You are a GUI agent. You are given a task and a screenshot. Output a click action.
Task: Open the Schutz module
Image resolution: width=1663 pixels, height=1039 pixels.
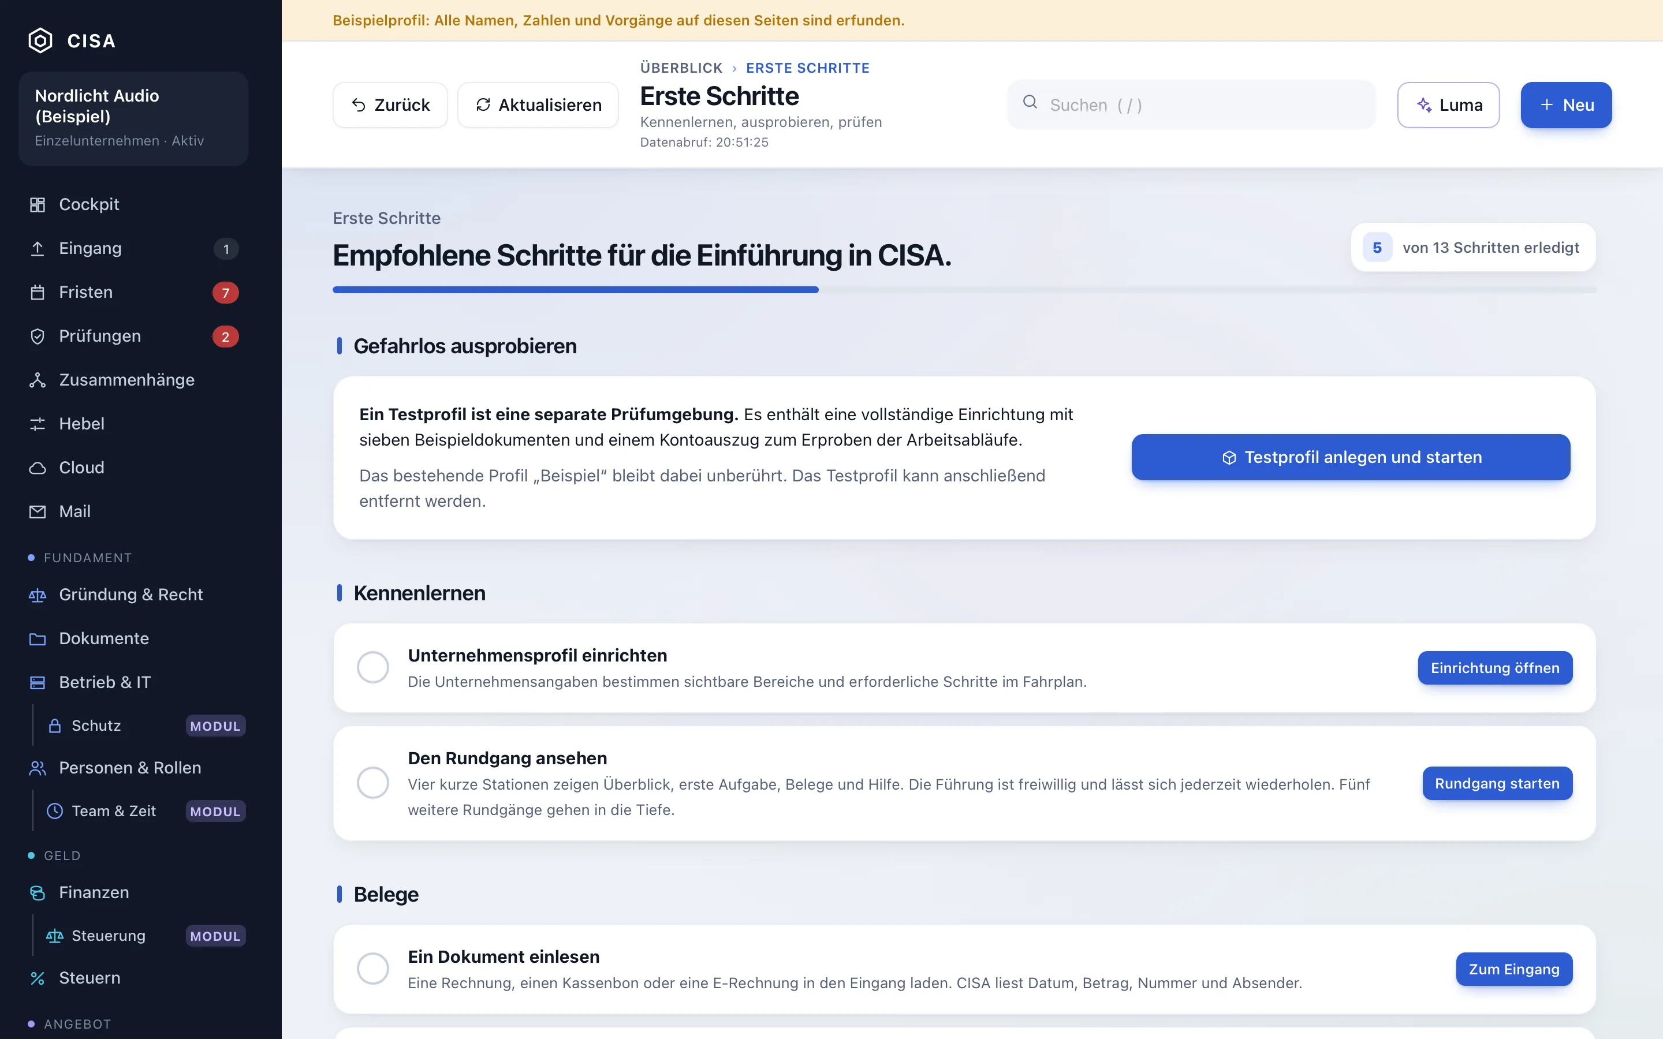pyautogui.click(x=144, y=726)
